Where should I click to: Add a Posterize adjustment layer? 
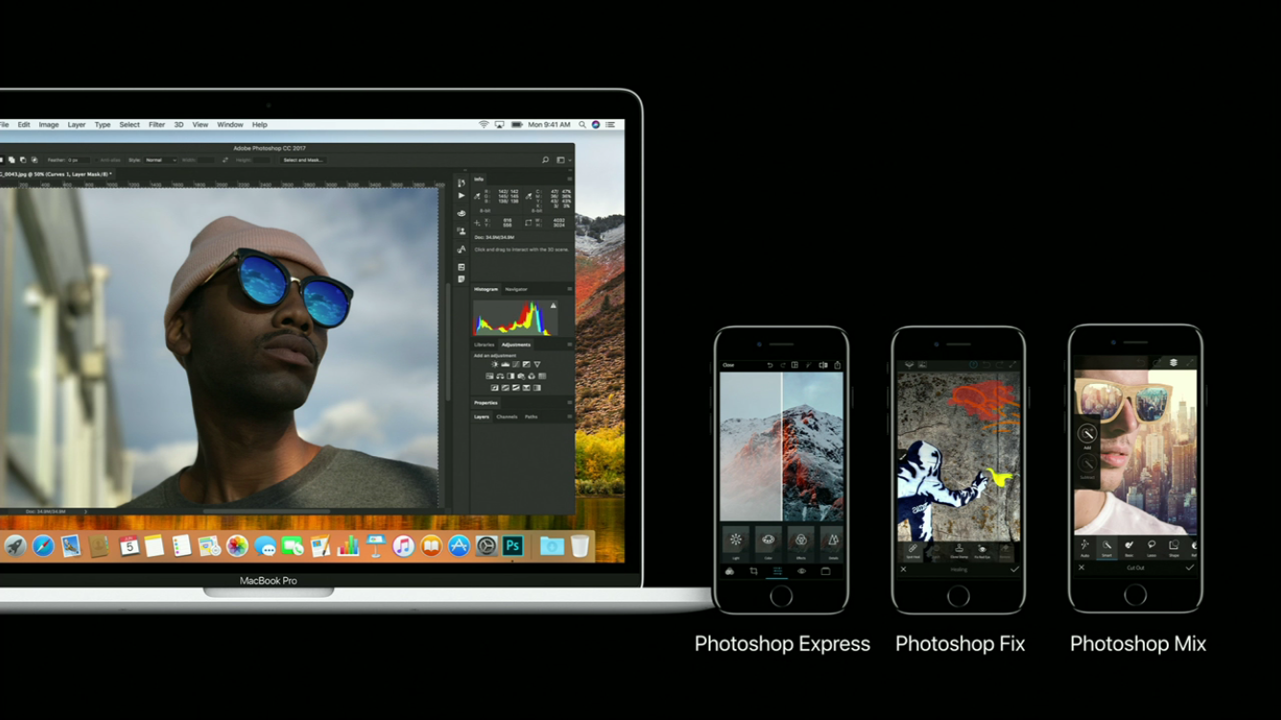pos(505,388)
